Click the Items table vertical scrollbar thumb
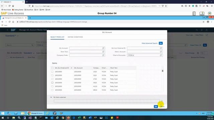This screenshot has height=120, width=214. click(163, 71)
